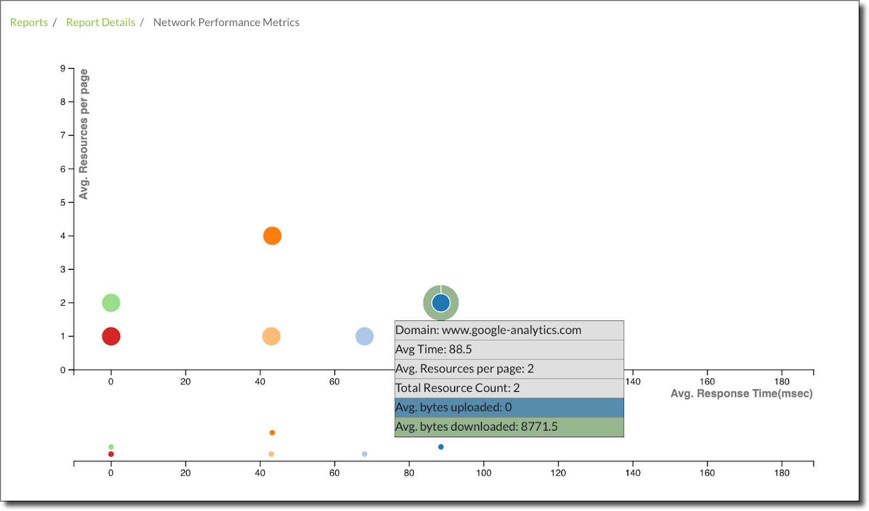Select small red dot in lower chart
869x511 pixels.
click(111, 454)
